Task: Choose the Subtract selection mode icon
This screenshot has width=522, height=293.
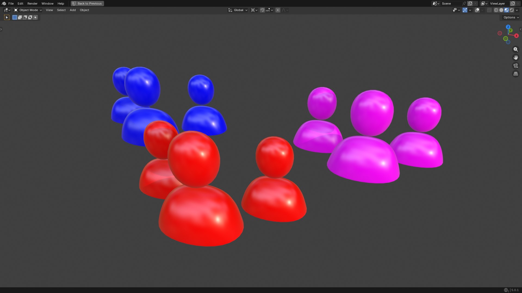Action: (x=25, y=17)
